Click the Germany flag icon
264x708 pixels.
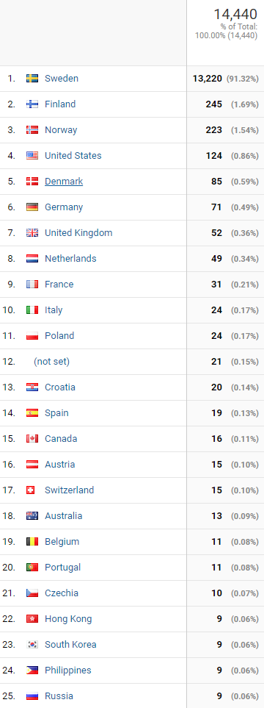32,207
